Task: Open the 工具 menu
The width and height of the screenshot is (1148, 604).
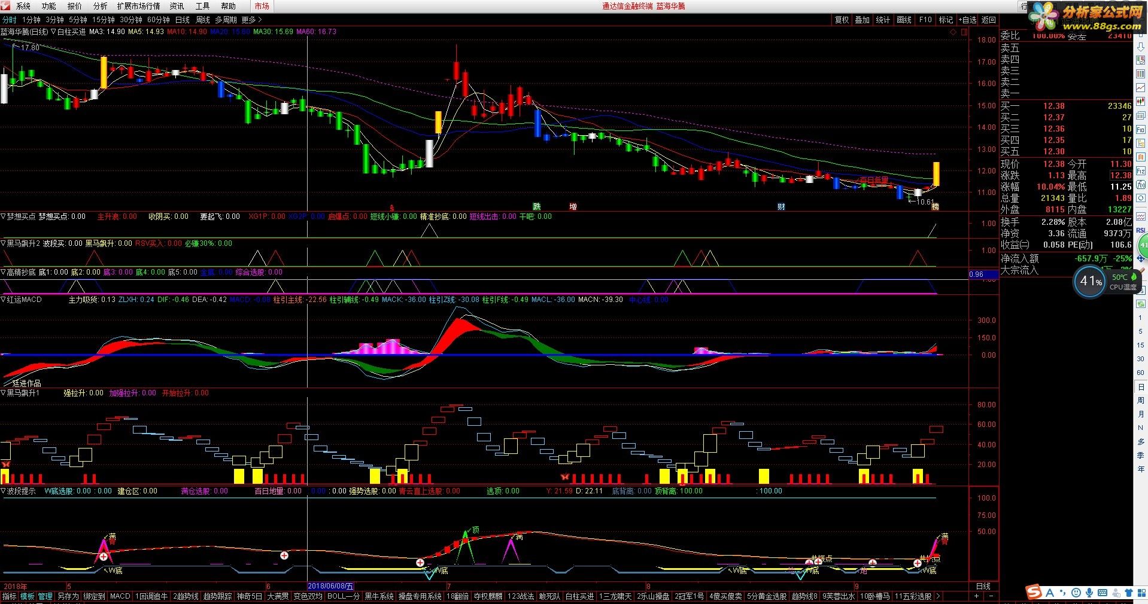Action: pos(203,6)
